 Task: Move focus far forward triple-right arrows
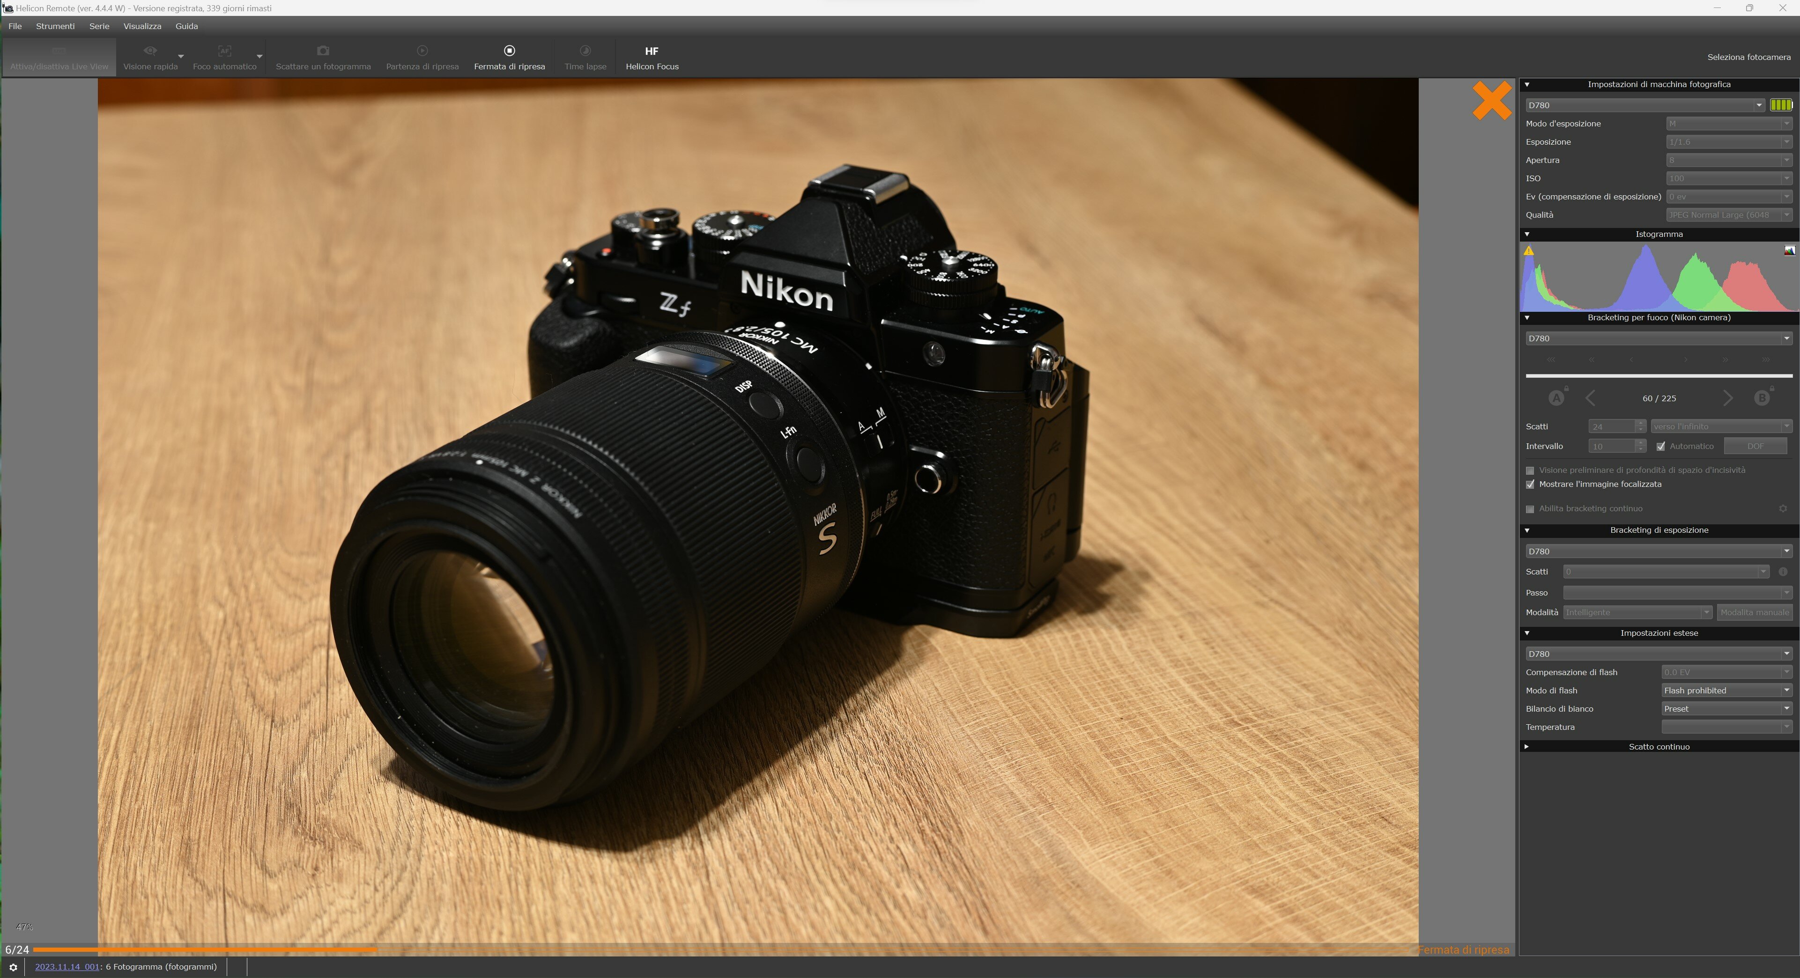coord(1766,360)
